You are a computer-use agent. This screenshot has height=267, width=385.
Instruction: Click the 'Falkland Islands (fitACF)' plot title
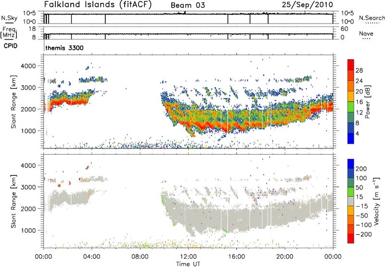(98, 5)
